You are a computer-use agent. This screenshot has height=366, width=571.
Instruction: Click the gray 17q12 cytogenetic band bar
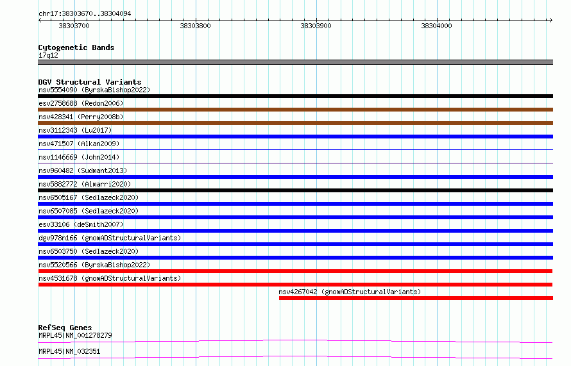[x=295, y=62]
